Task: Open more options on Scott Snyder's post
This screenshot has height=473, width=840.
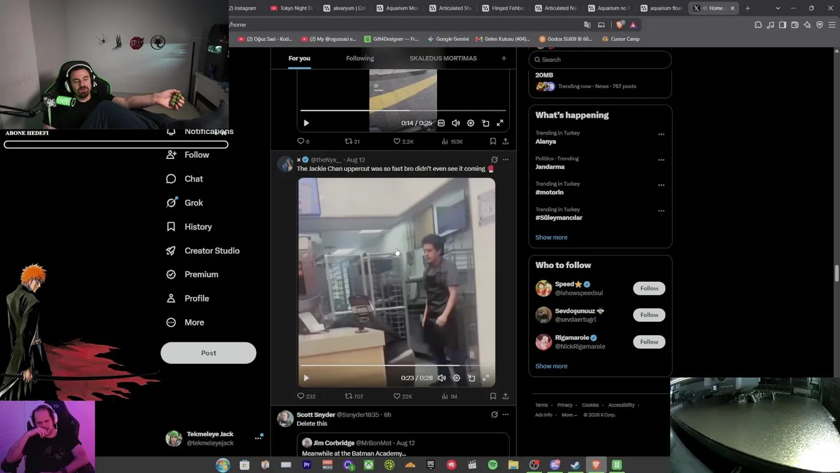Action: (505, 415)
